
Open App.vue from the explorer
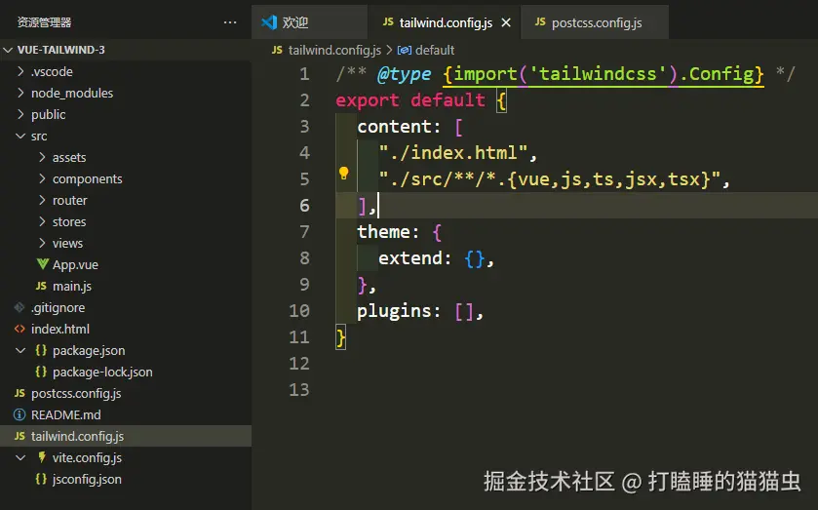(x=75, y=264)
